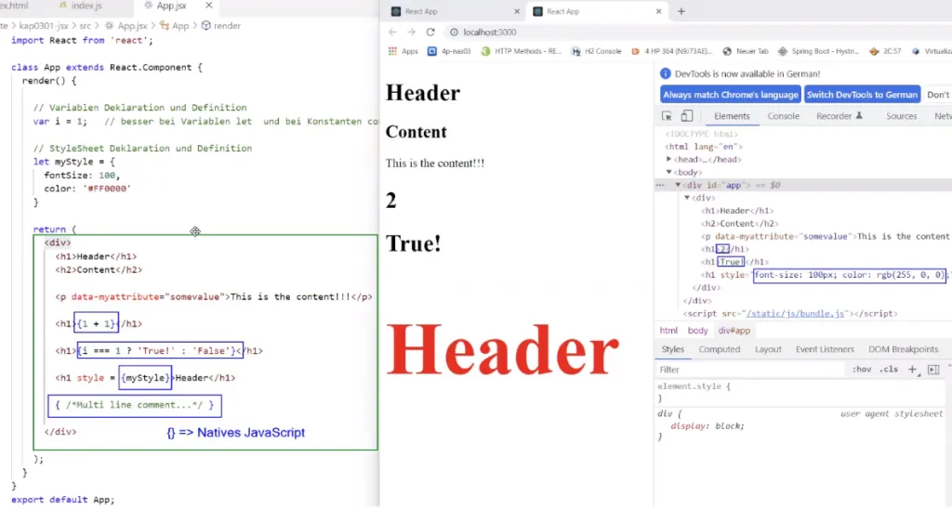Viewport: 952px width, 509px height.
Task: Toggle the device toolbar in DevTools
Action: pyautogui.click(x=687, y=115)
